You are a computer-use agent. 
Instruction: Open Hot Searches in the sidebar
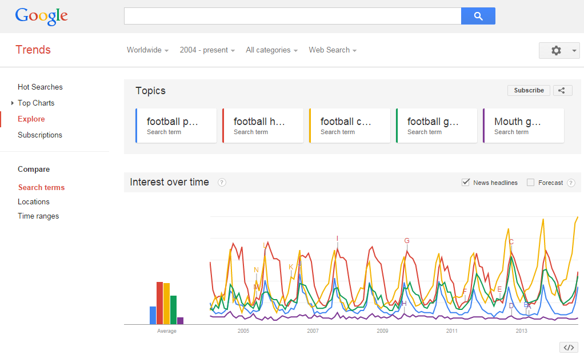pyautogui.click(x=40, y=87)
